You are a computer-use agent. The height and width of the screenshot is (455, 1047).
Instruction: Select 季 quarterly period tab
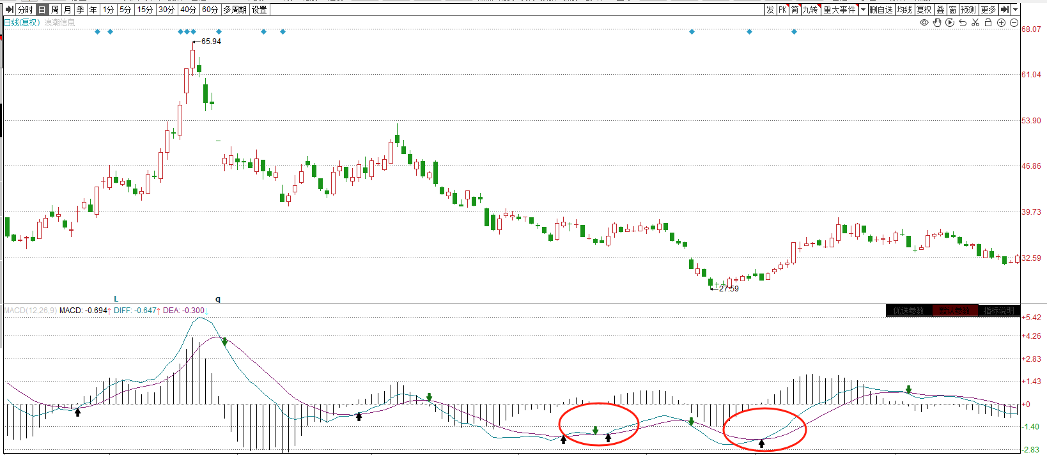click(x=81, y=10)
